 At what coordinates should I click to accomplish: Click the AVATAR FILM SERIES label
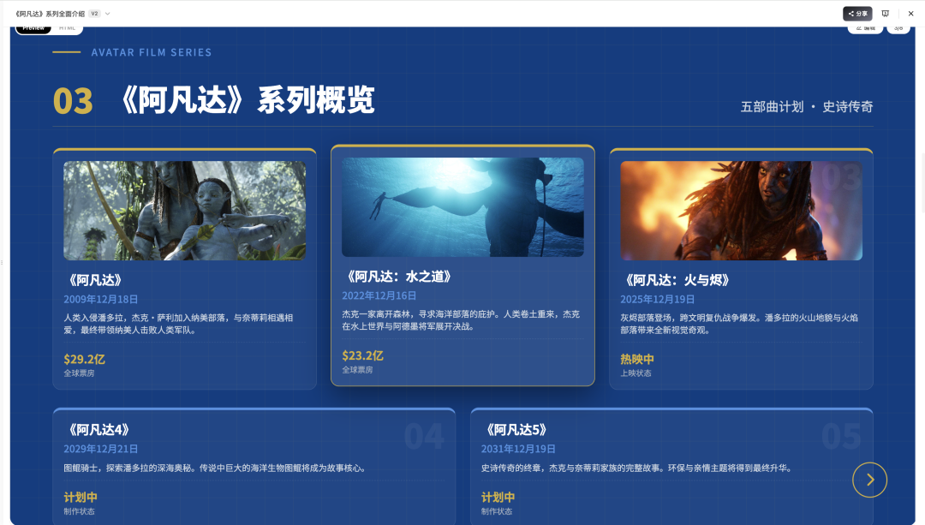[x=152, y=52]
